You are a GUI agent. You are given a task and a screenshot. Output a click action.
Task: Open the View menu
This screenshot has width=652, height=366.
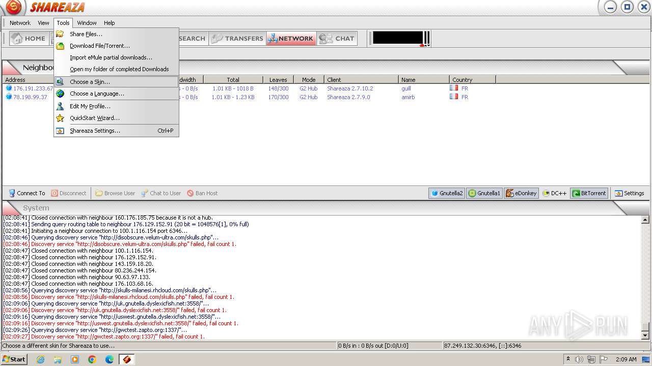[x=43, y=23]
